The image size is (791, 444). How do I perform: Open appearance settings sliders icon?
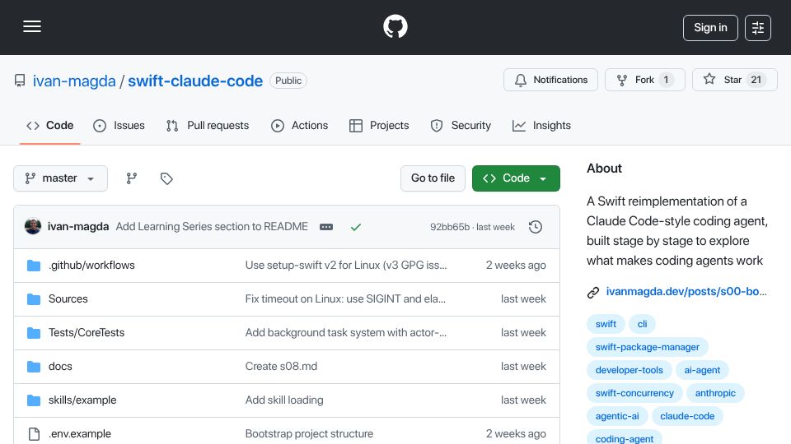758,28
